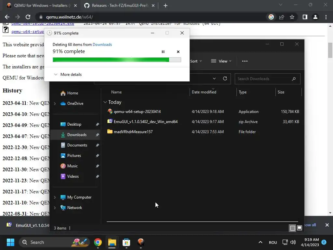Click the Search Downloads input field
Image resolution: width=333 pixels, height=250 pixels.
coord(267,79)
